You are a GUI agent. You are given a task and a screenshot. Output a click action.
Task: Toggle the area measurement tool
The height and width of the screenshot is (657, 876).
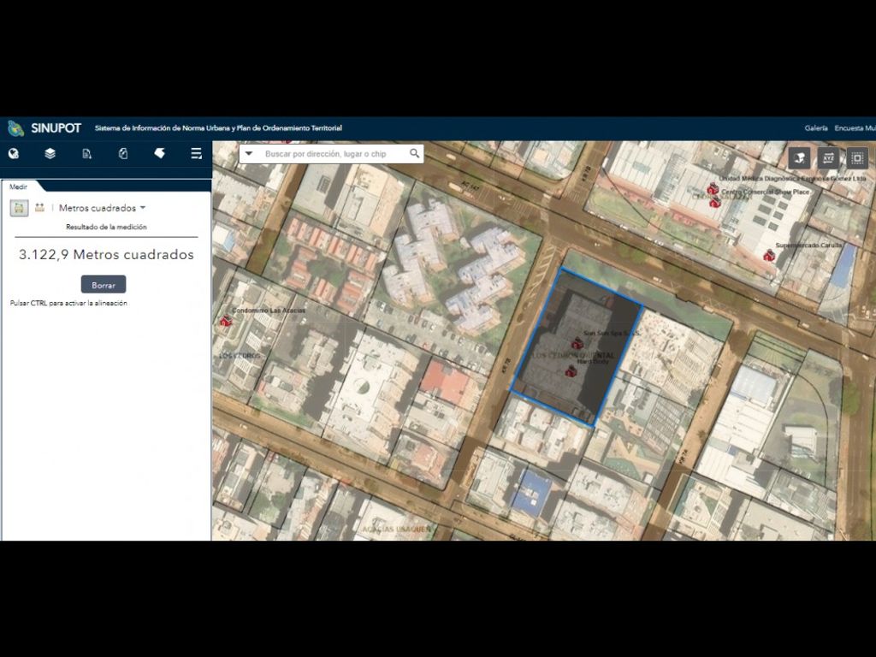click(x=19, y=208)
